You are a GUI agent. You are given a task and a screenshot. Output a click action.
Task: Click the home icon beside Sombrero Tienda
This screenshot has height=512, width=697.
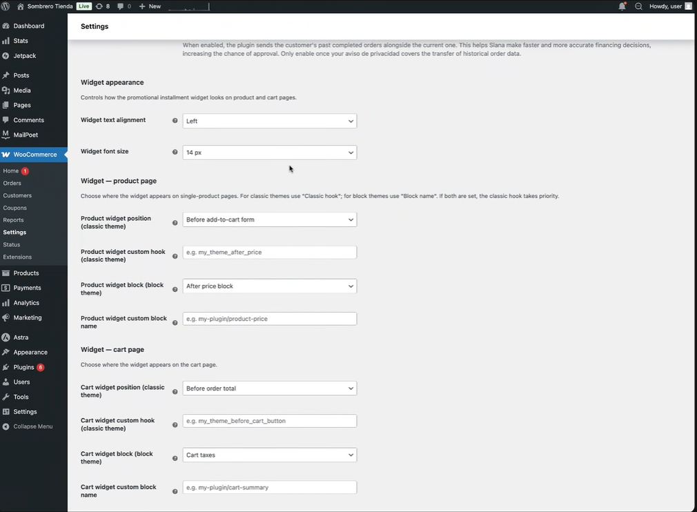pyautogui.click(x=21, y=6)
